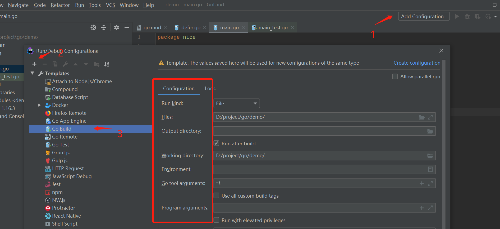Enable Use all custom build tags
The image size is (500, 229).
click(216, 195)
